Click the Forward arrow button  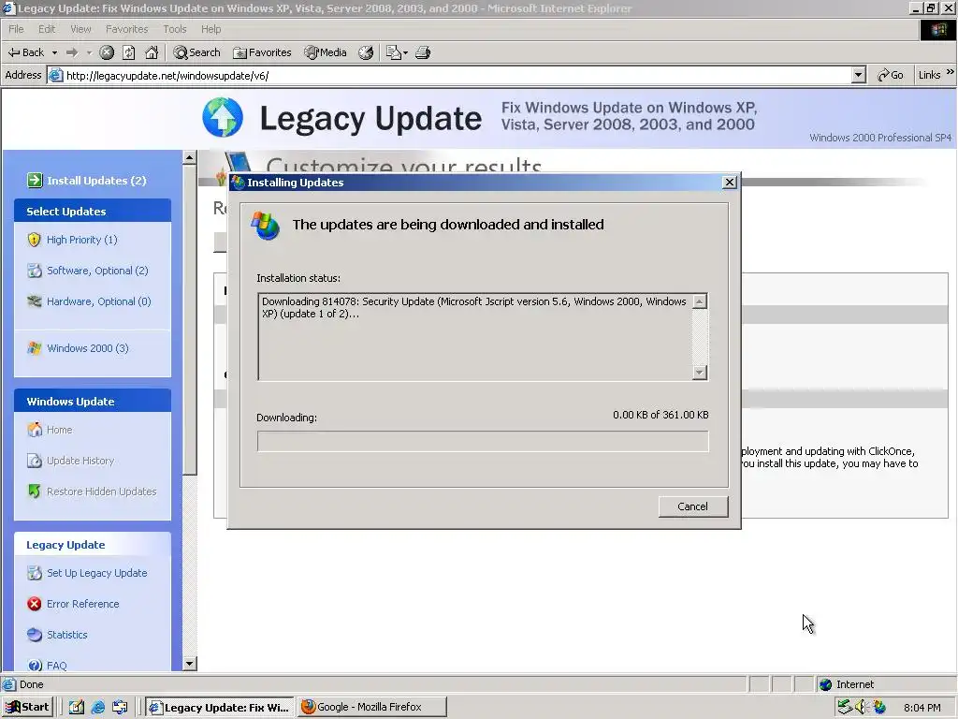click(x=72, y=52)
